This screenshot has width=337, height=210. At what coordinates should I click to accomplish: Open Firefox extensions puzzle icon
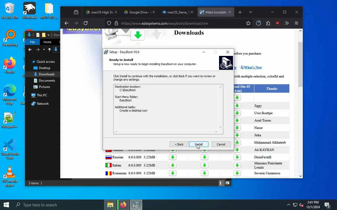268,23
